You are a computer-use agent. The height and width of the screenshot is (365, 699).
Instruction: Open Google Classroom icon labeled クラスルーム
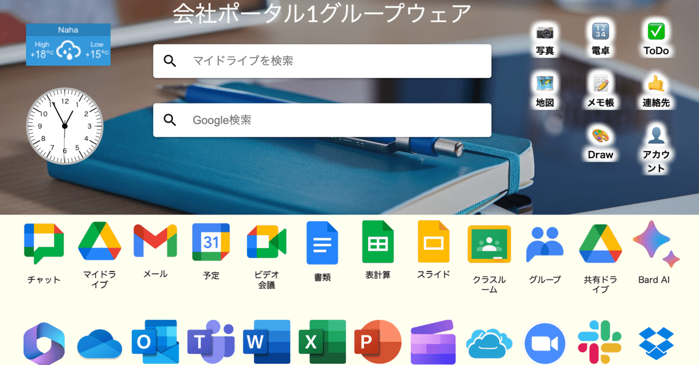pyautogui.click(x=489, y=244)
